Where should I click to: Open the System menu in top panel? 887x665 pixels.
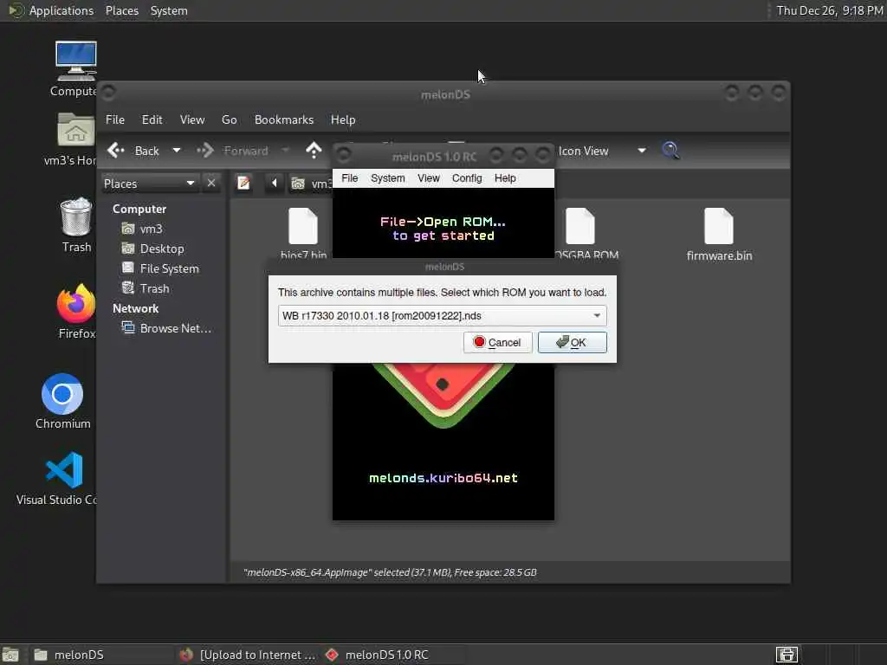pos(169,10)
